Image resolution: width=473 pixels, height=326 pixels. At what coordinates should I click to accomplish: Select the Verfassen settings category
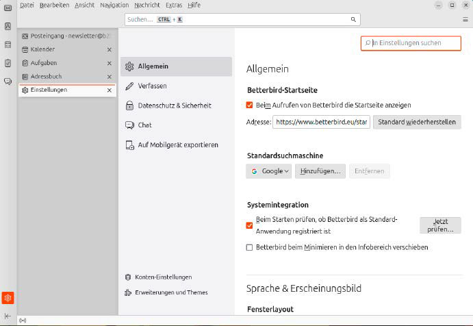[176, 86]
